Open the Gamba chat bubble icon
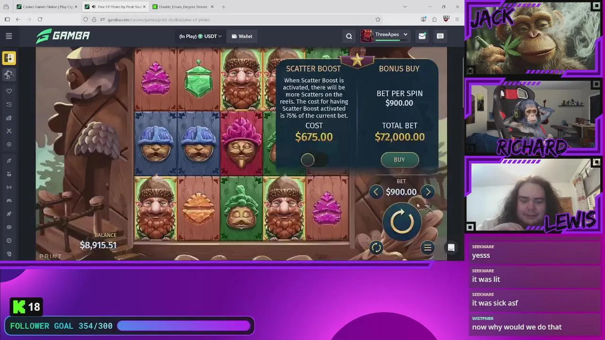The height and width of the screenshot is (340, 605). pyautogui.click(x=440, y=36)
